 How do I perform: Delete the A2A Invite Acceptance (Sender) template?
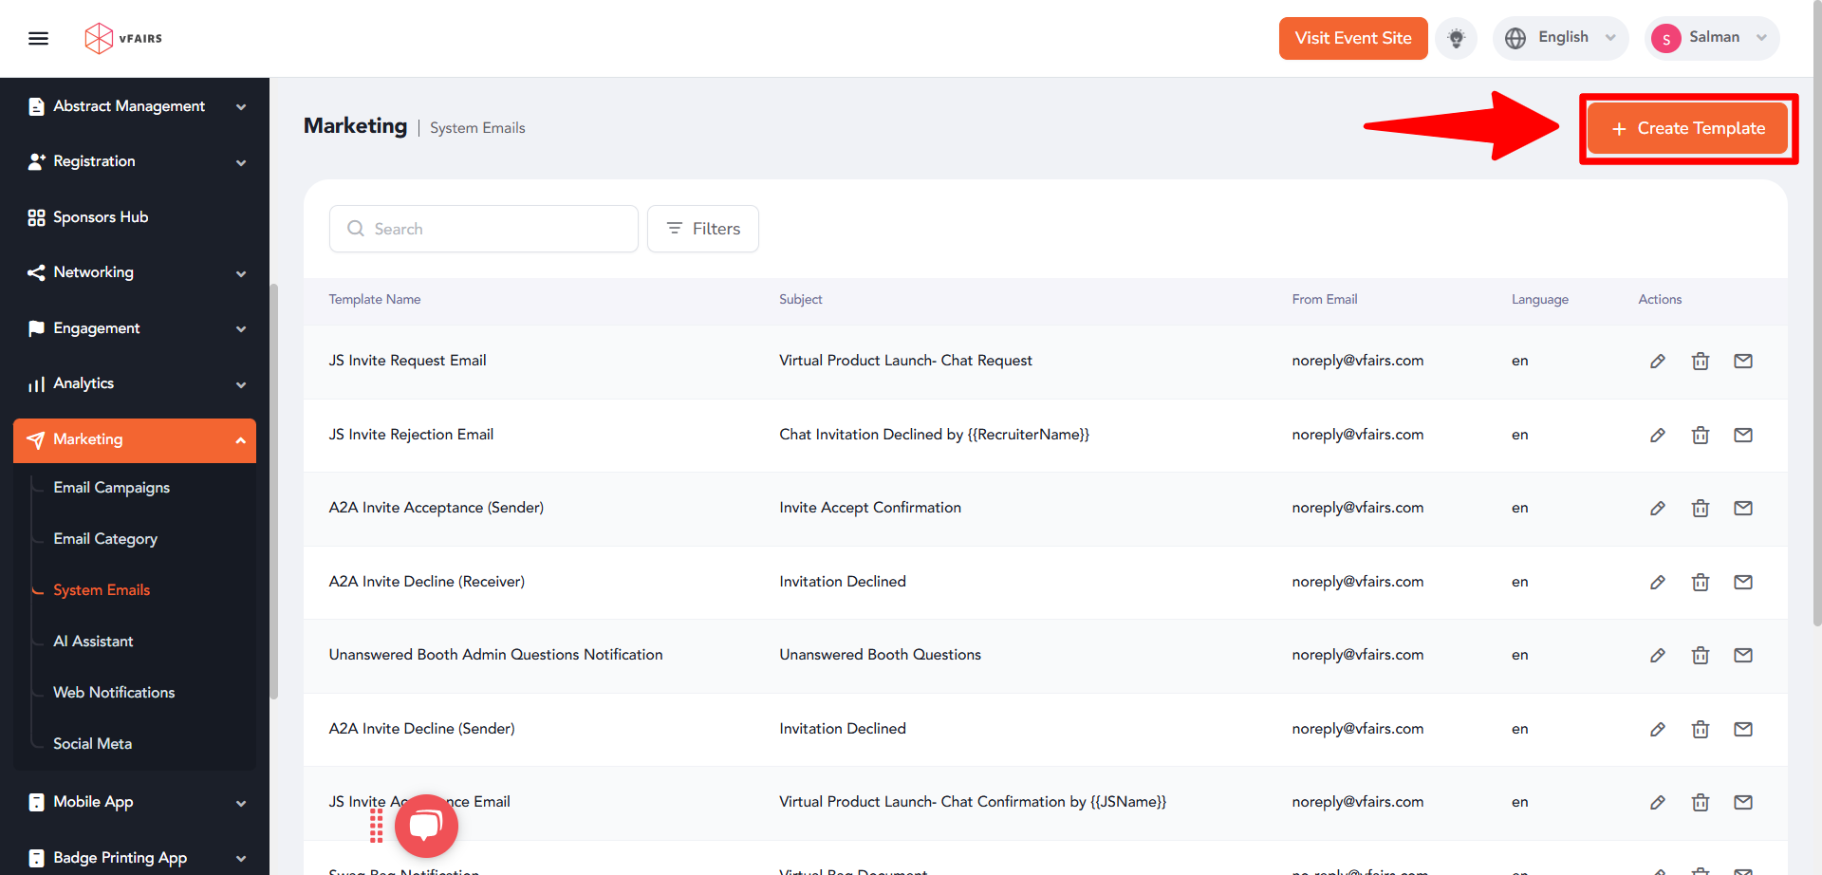pyautogui.click(x=1700, y=508)
